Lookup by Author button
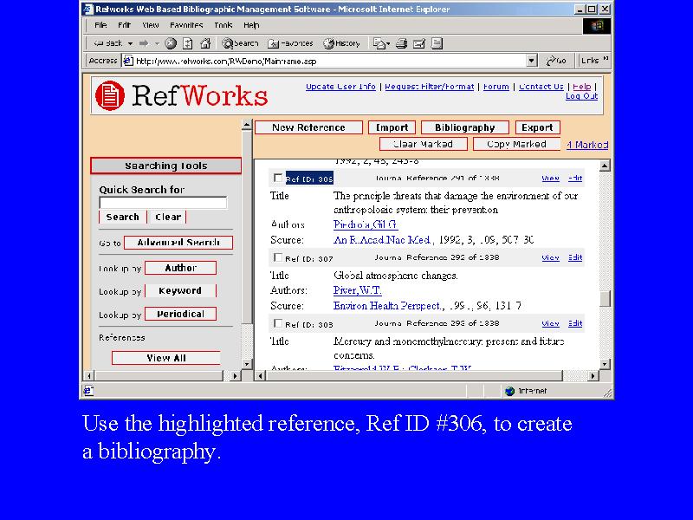Screen dimensions: 693x520 (181, 268)
